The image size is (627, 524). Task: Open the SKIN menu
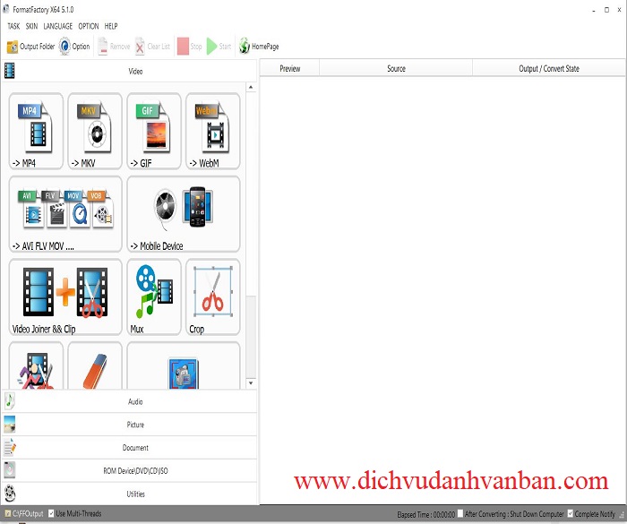[x=31, y=26]
